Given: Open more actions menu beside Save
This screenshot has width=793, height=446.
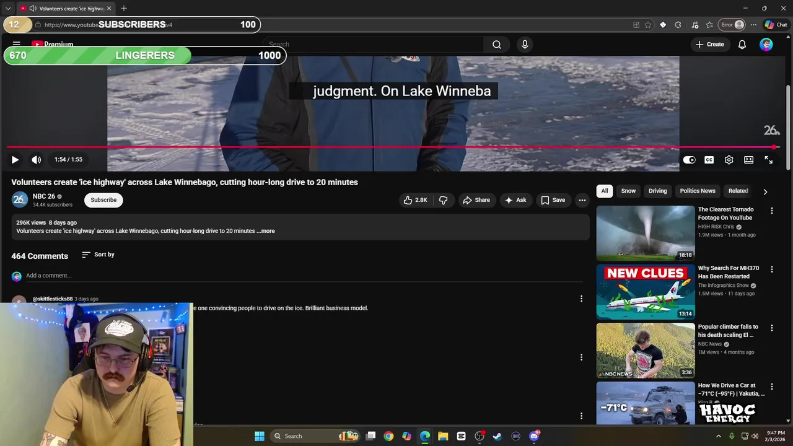Looking at the screenshot, I should click(x=582, y=200).
